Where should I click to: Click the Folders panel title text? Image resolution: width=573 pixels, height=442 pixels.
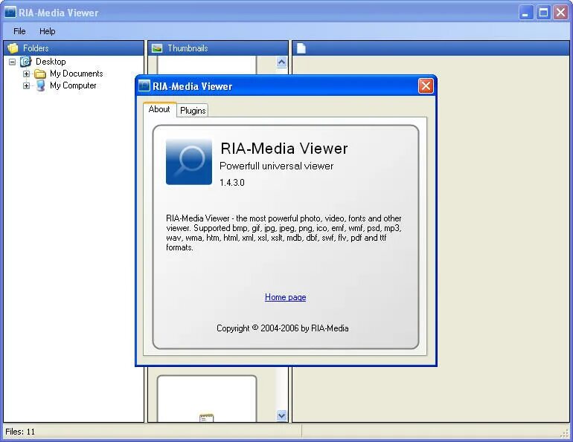point(36,48)
